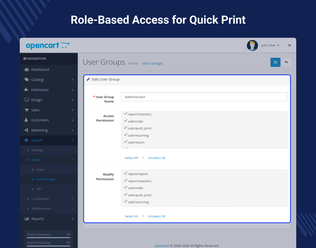Expand the Sales menu chevron

pos(73,110)
